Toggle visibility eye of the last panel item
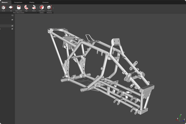The width and height of the screenshot is (186, 124). [x=12, y=29]
